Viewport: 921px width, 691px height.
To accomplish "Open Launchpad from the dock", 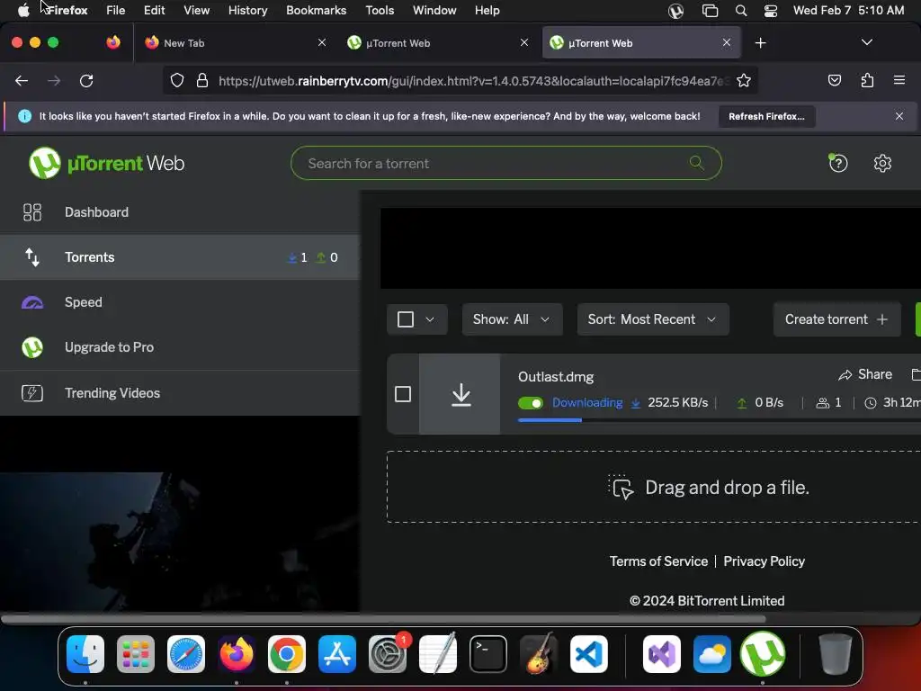I will [x=136, y=654].
